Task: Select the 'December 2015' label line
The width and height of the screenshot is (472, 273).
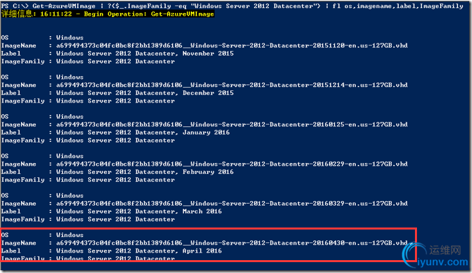Action: coord(117,93)
